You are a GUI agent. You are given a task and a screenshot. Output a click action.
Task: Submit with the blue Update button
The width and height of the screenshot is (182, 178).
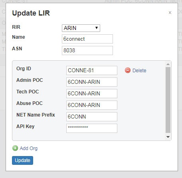coord(22,160)
